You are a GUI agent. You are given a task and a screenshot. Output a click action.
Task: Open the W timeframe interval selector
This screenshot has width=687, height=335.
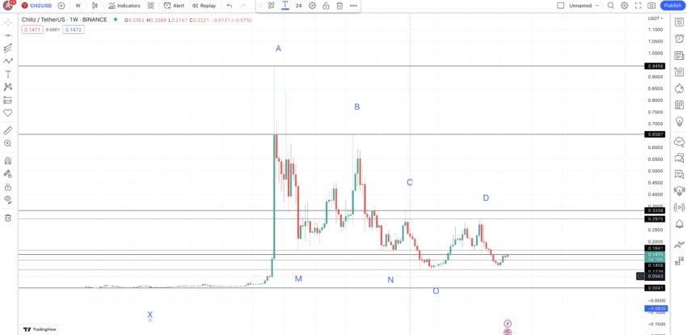78,6
